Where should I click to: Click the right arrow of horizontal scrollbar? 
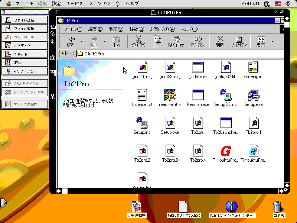click(281, 191)
